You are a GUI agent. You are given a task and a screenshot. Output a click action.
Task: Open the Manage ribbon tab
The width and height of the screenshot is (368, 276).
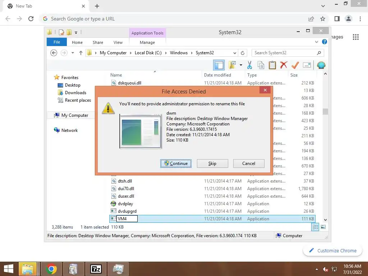(x=147, y=42)
